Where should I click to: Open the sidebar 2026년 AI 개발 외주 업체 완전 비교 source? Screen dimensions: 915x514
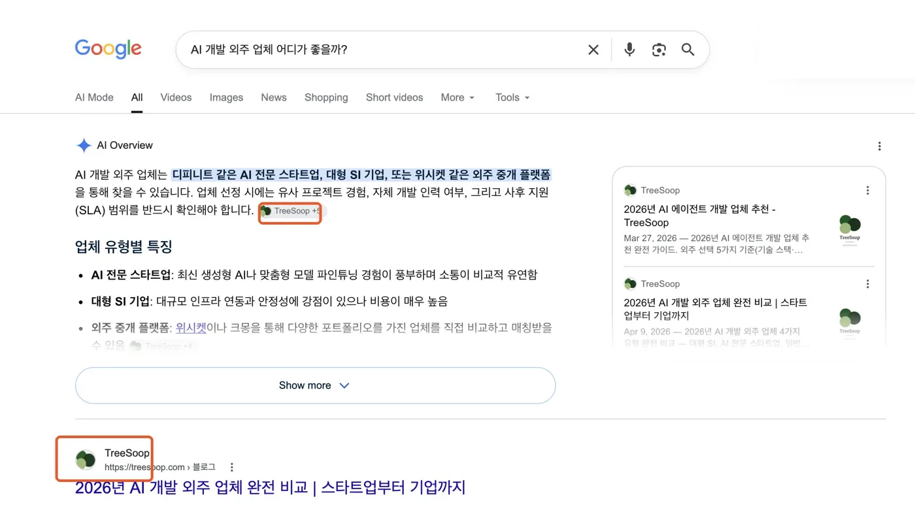pyautogui.click(x=716, y=310)
